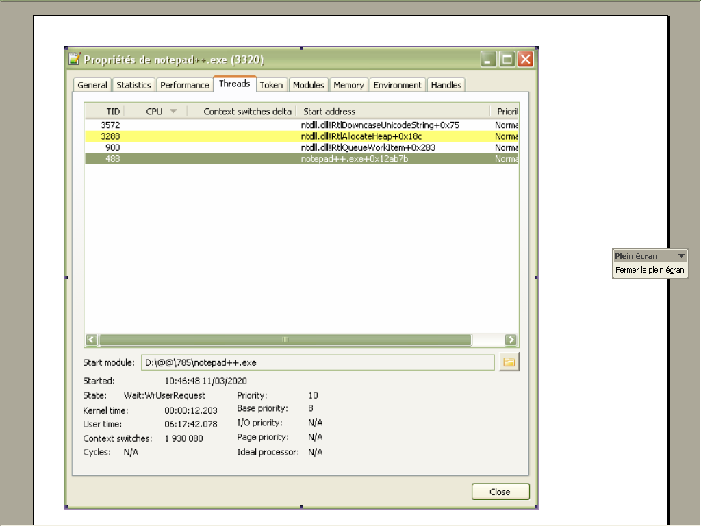Maximize the Propriétés de notepad++.exe window
Image resolution: width=701 pixels, height=526 pixels.
tap(507, 59)
